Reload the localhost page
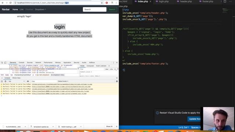The height and width of the screenshot is (132, 235). [10, 3]
